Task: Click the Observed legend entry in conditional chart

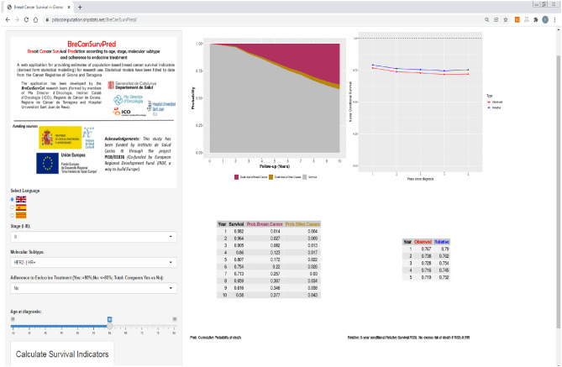Action: point(495,102)
